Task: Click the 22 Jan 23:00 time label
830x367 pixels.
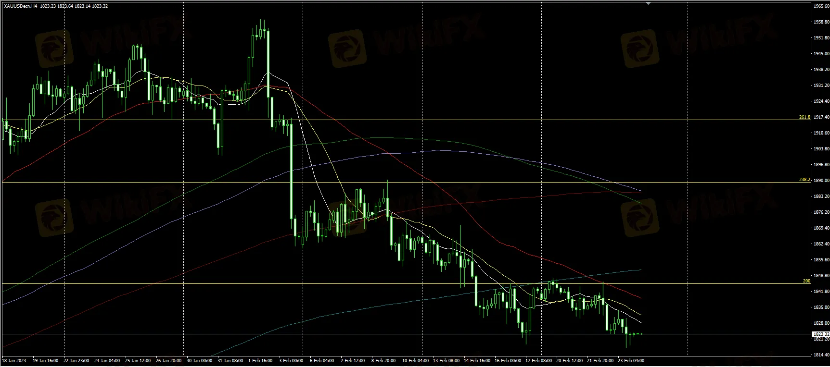Action: tap(77, 360)
